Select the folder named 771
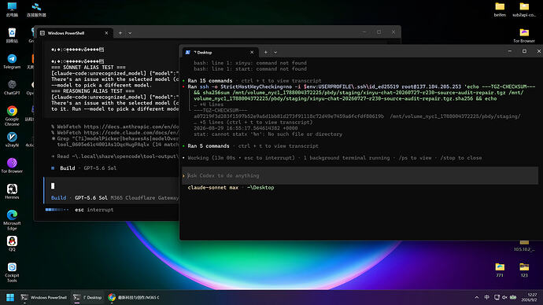Image resolution: width=543 pixels, height=305 pixels. [500, 270]
